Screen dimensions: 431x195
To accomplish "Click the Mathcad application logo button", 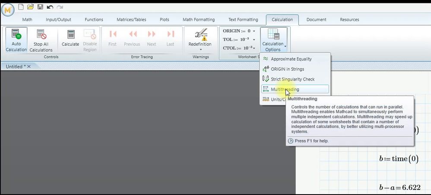I will (8, 10).
